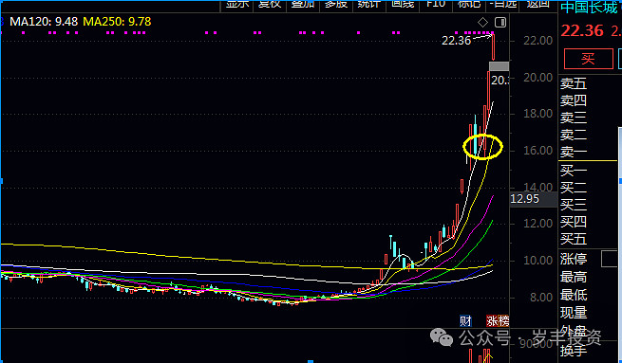This screenshot has width=622, height=363.
Task: Open the 画线 drawing tools menu
Action: point(403,5)
